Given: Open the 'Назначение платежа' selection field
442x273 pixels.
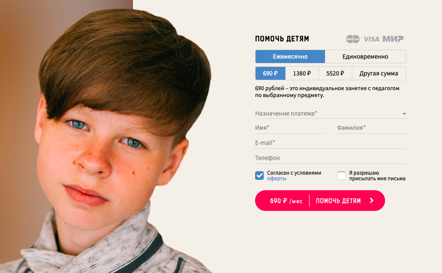Looking at the screenshot, I should click(x=330, y=113).
